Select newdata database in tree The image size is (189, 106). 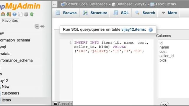(5, 54)
